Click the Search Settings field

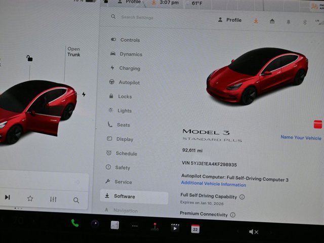point(137,17)
